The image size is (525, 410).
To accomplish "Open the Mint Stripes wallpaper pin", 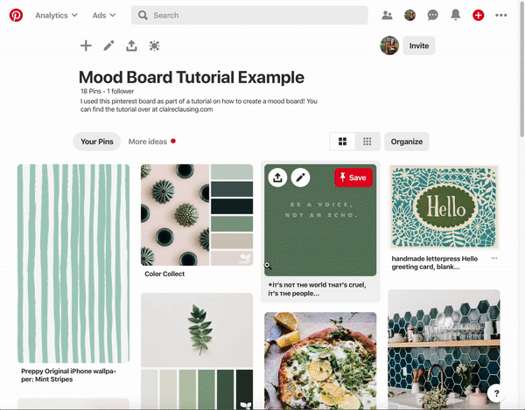I will [73, 263].
